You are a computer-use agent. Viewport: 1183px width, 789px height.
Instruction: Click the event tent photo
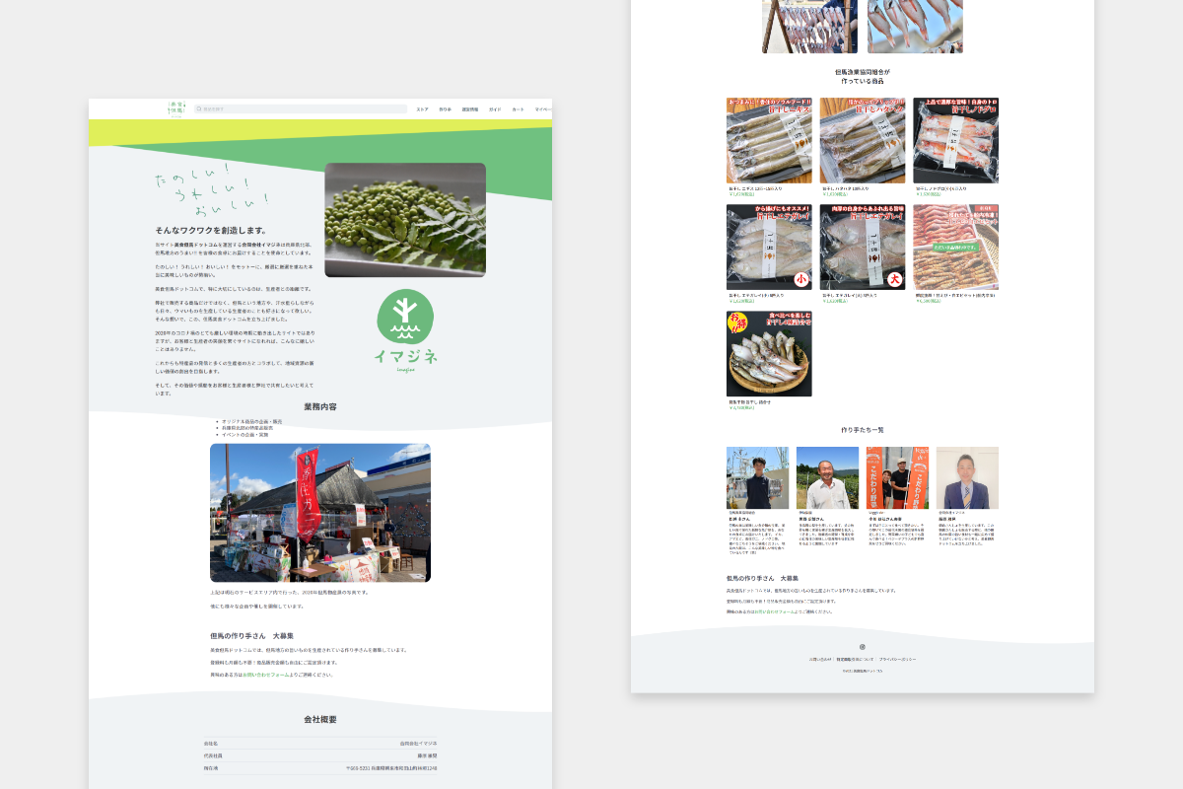pos(320,513)
